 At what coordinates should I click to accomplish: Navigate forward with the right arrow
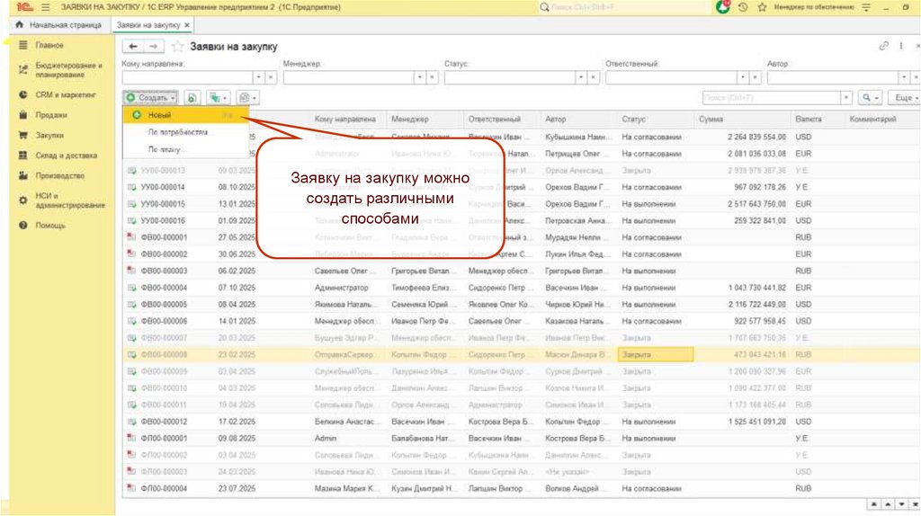tap(153, 47)
